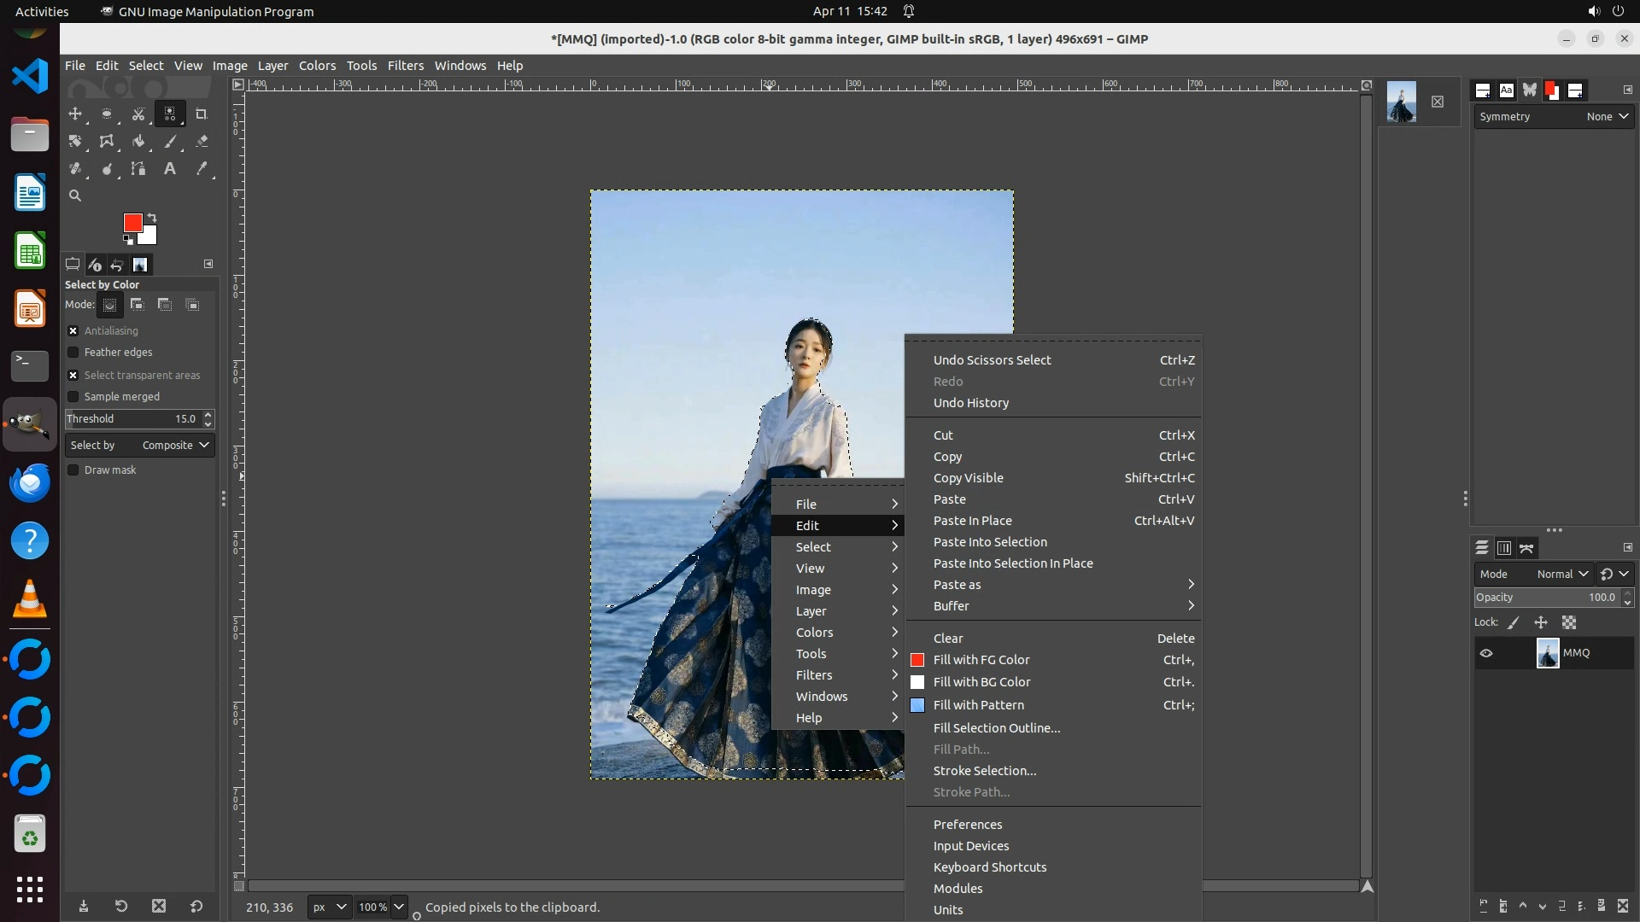1640x922 pixels.
Task: Open the Select by Composite dropdown
Action: 140,446
